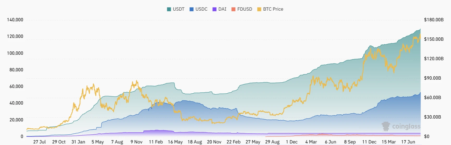Screen dimensions: 451x145
Task: Select the 27 Jul date label on the x-axis
Action: (39, 142)
